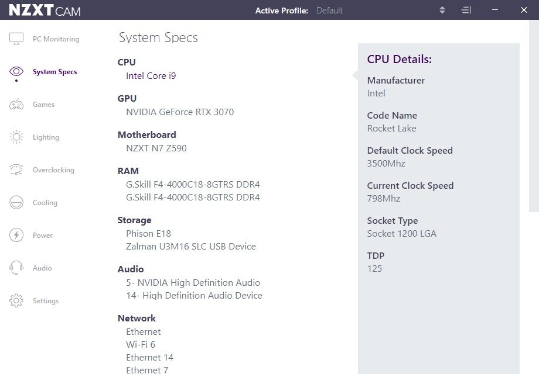The image size is (539, 374).
Task: Select 5- NVIDIA High Definition Audio
Action: pyautogui.click(x=193, y=282)
